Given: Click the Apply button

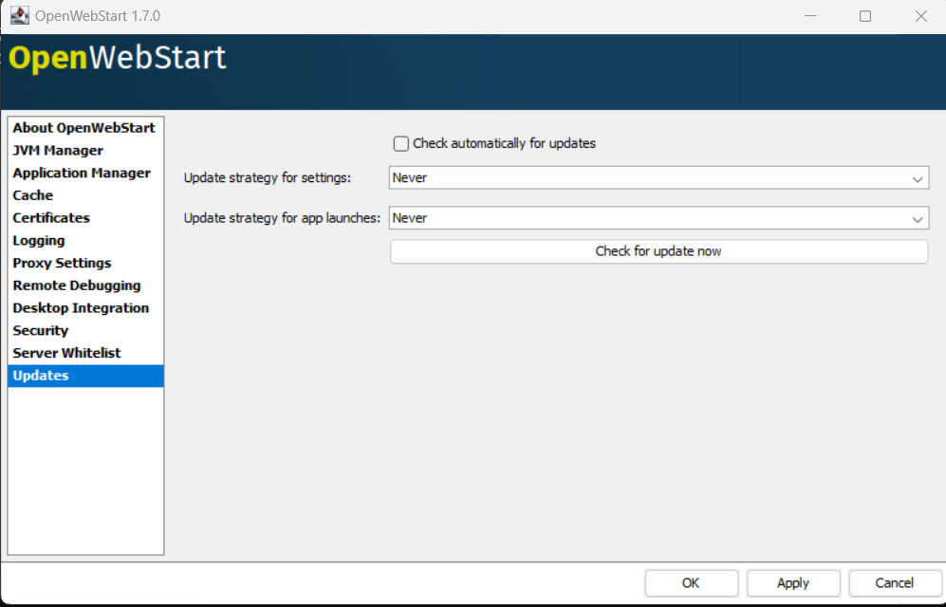Looking at the screenshot, I should click(793, 583).
